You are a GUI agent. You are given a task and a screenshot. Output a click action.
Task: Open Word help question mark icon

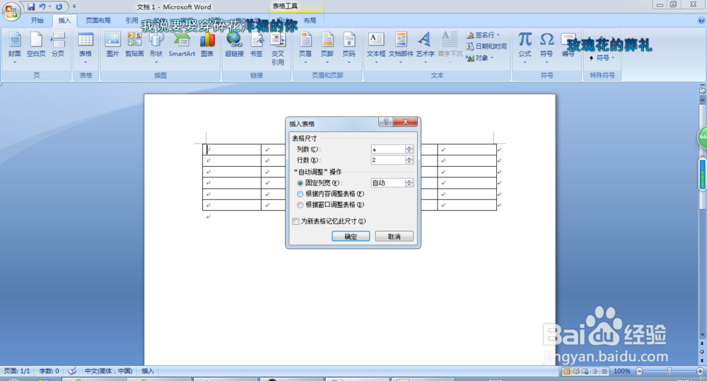coord(701,20)
